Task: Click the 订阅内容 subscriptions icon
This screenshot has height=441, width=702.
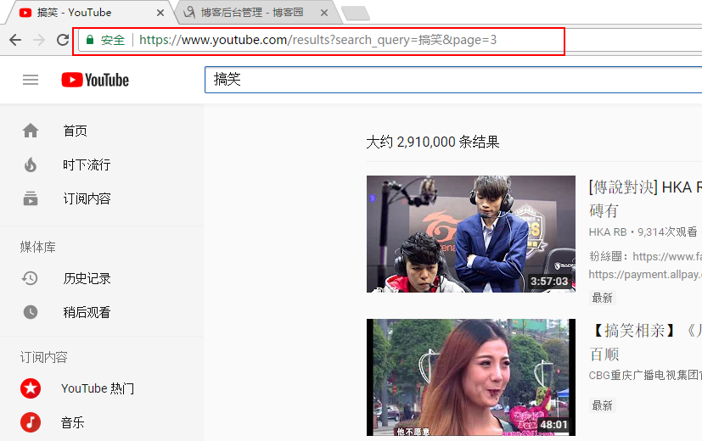Action: 31,198
